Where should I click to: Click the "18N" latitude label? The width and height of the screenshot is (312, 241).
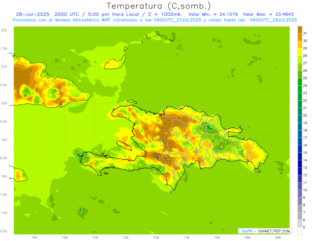[x=4, y=177]
